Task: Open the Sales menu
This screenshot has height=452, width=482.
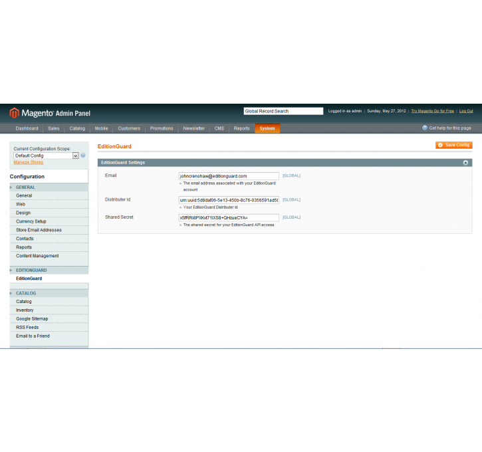Action: (53, 128)
